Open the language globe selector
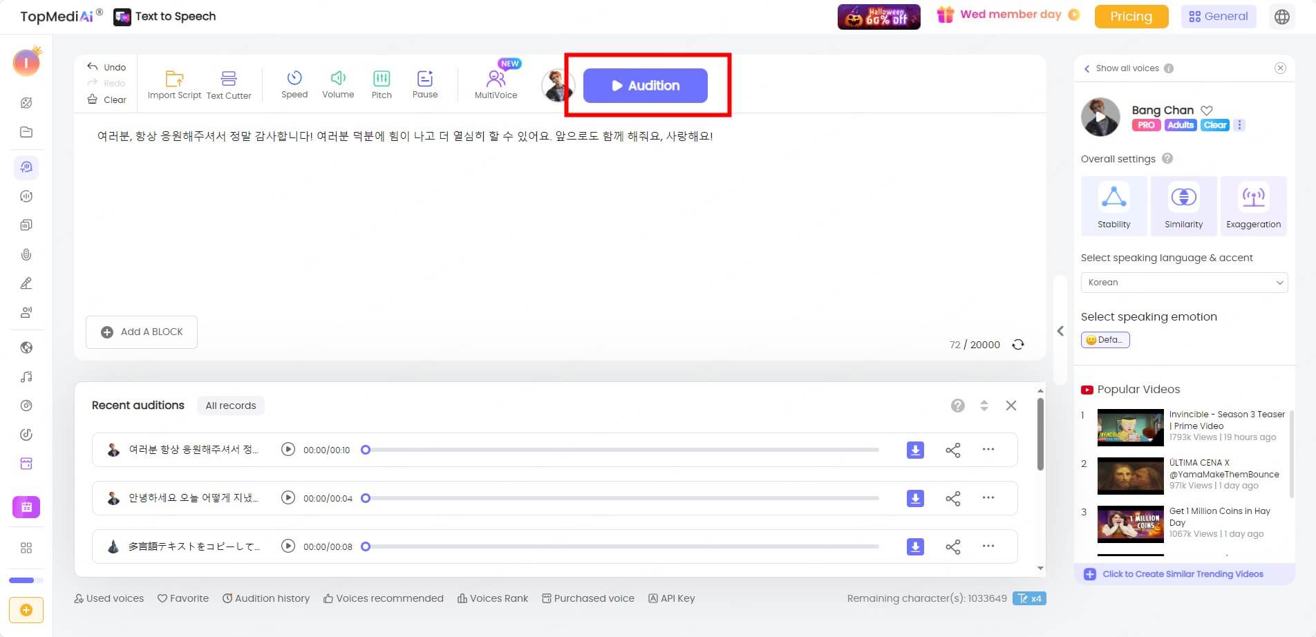This screenshot has width=1316, height=637. coord(1282,17)
